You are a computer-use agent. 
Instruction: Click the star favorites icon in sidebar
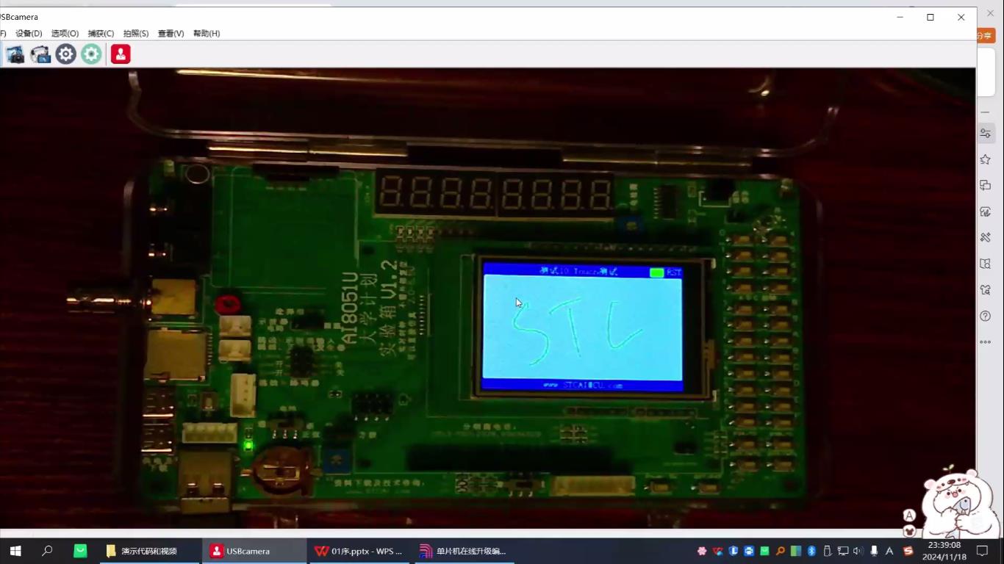(x=986, y=159)
